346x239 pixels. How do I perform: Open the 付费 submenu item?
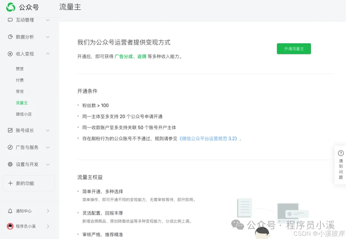point(20,80)
